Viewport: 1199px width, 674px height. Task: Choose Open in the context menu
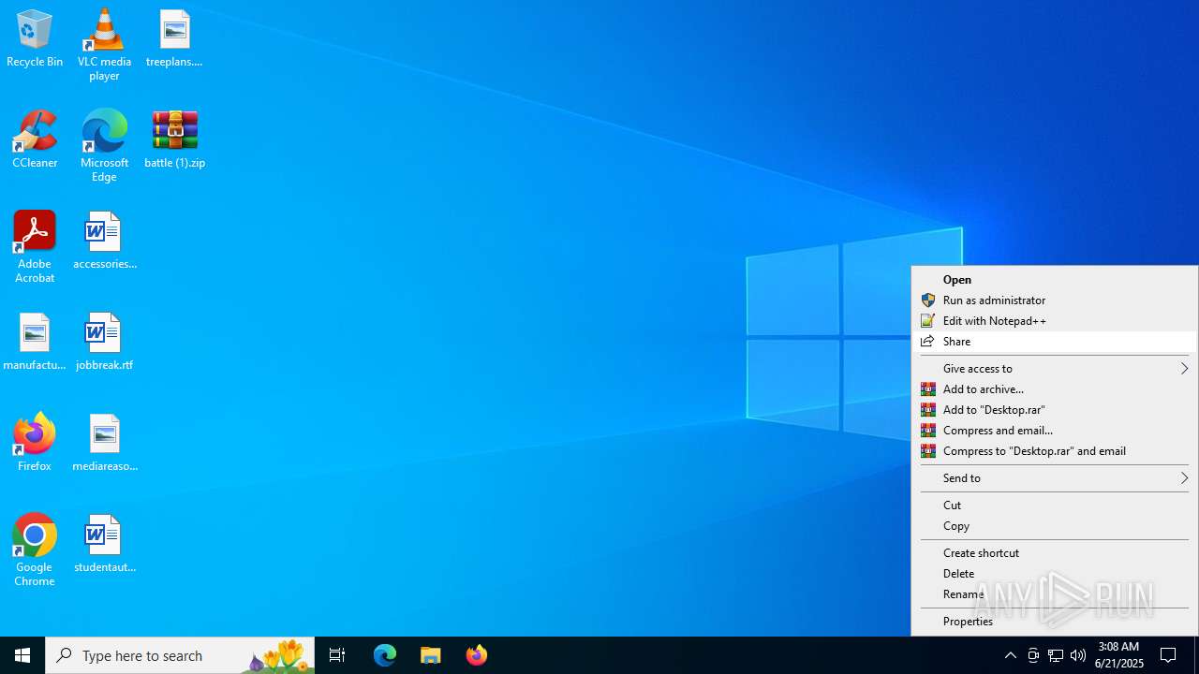click(x=1055, y=280)
